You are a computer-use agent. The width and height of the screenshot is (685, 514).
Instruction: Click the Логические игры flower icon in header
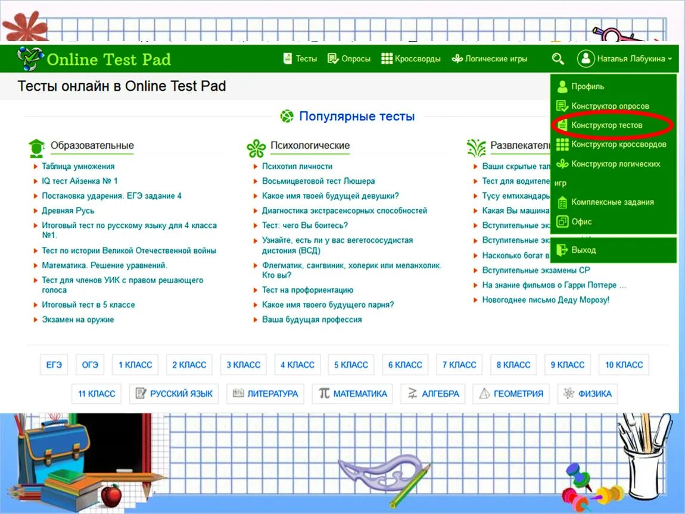[x=457, y=58]
